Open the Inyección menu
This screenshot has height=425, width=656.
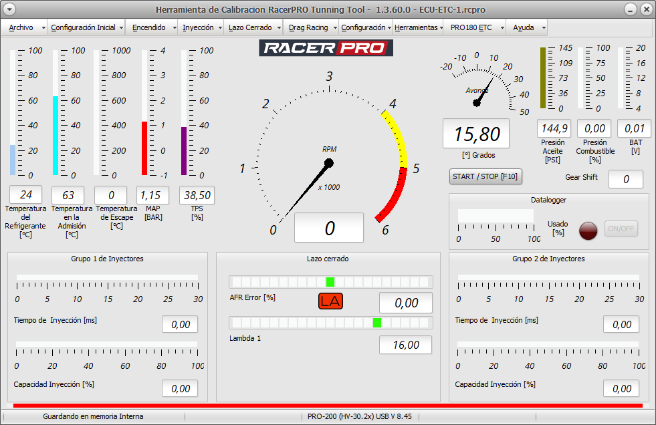[202, 27]
